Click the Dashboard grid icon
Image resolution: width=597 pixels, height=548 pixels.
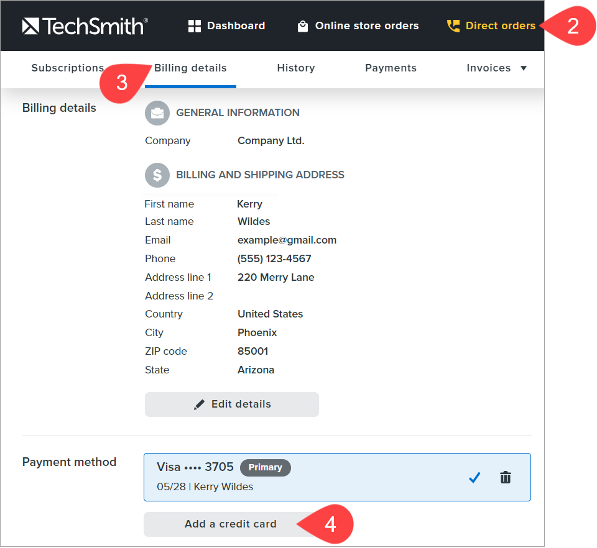click(195, 26)
